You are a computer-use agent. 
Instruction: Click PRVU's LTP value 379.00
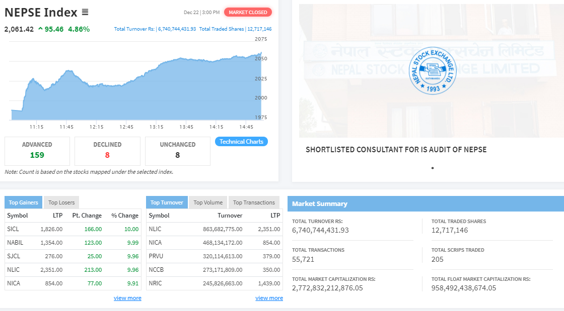click(x=271, y=256)
